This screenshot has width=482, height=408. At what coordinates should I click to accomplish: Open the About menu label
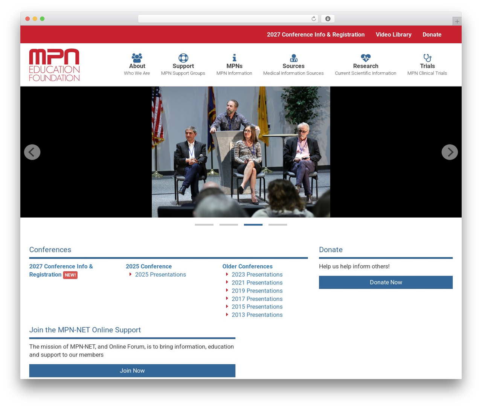[x=137, y=66]
